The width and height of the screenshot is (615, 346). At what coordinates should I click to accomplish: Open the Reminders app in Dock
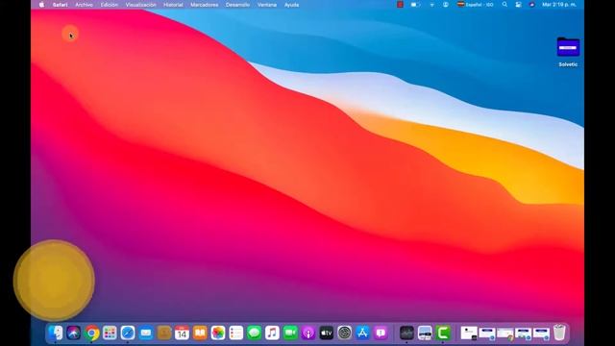236,334
